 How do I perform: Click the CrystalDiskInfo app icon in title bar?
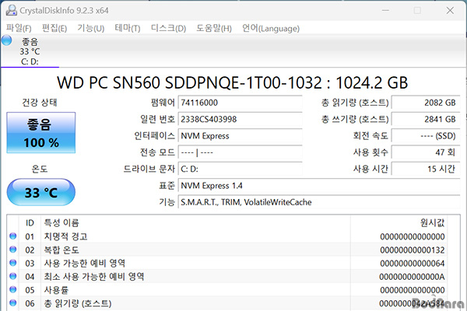pyautogui.click(x=12, y=10)
